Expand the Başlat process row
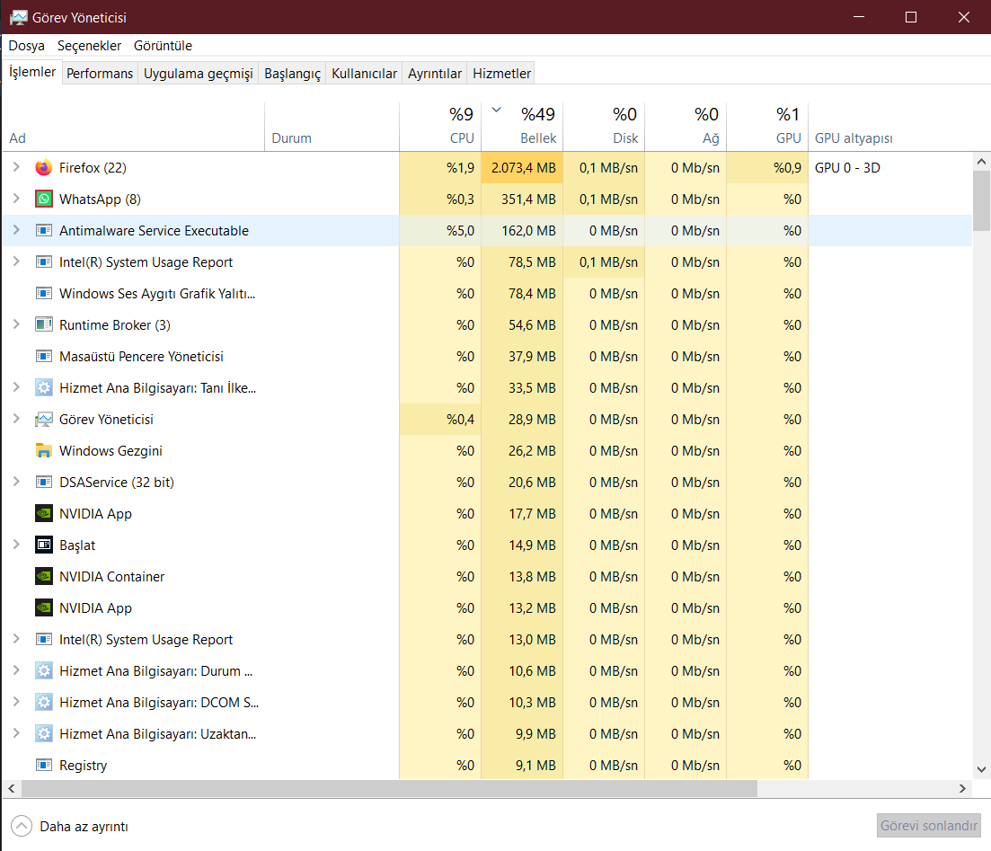 click(x=16, y=545)
